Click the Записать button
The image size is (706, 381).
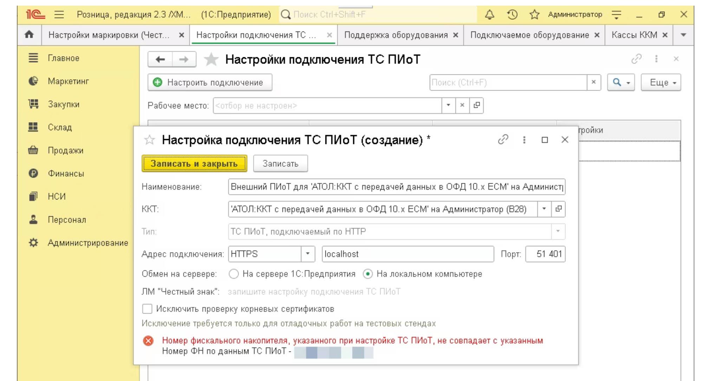coord(280,164)
